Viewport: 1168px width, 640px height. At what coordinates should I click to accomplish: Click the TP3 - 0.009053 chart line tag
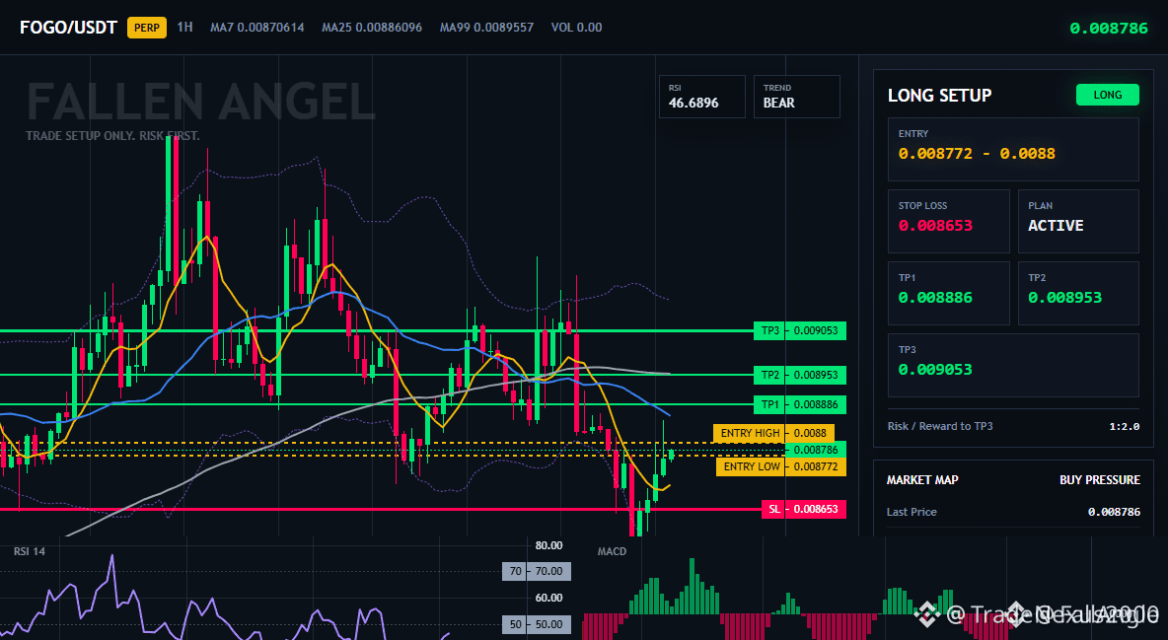click(x=800, y=330)
